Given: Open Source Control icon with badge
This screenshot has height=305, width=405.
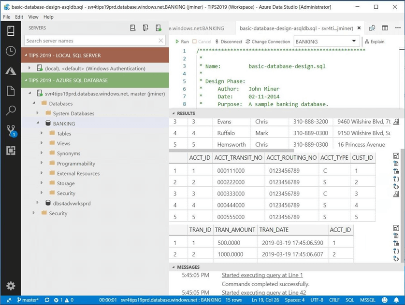Looking at the screenshot, I should tap(12, 131).
